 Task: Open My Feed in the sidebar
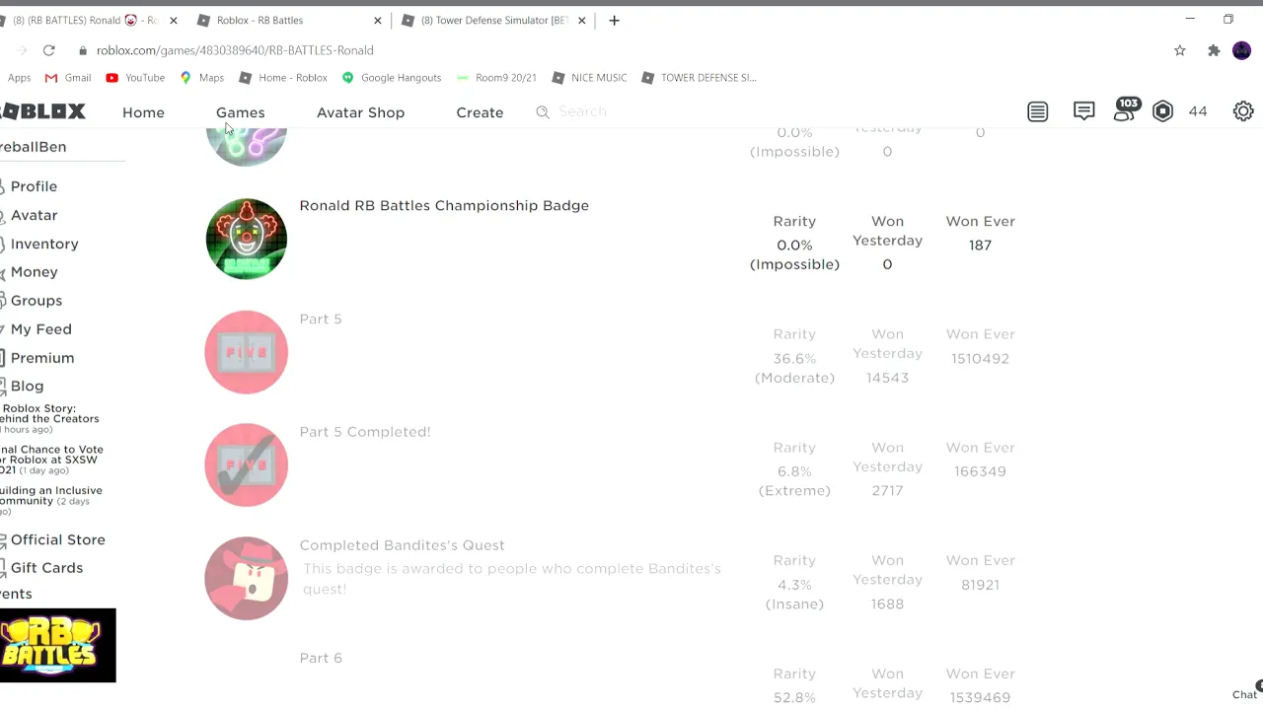click(40, 329)
